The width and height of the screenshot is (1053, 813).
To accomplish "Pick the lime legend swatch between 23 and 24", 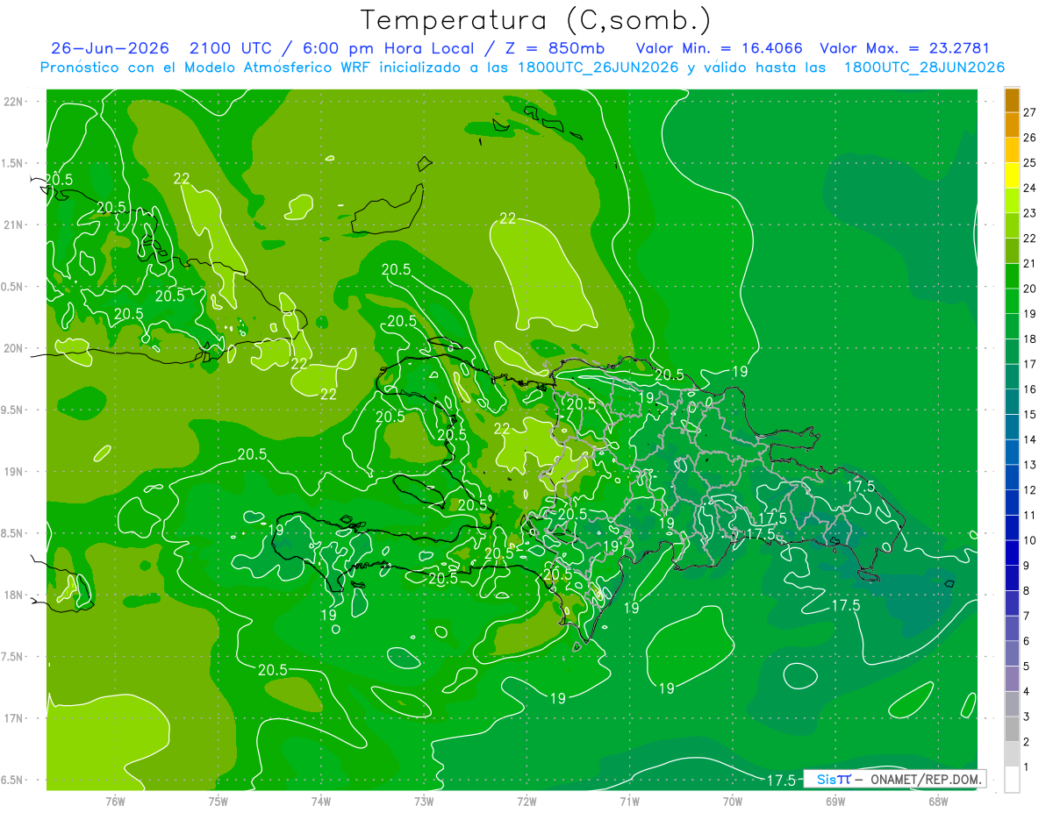I will tap(1012, 201).
